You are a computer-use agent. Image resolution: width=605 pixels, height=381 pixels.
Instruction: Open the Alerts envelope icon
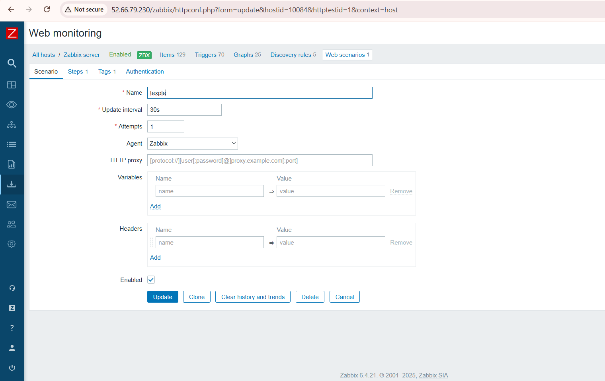[12, 204]
